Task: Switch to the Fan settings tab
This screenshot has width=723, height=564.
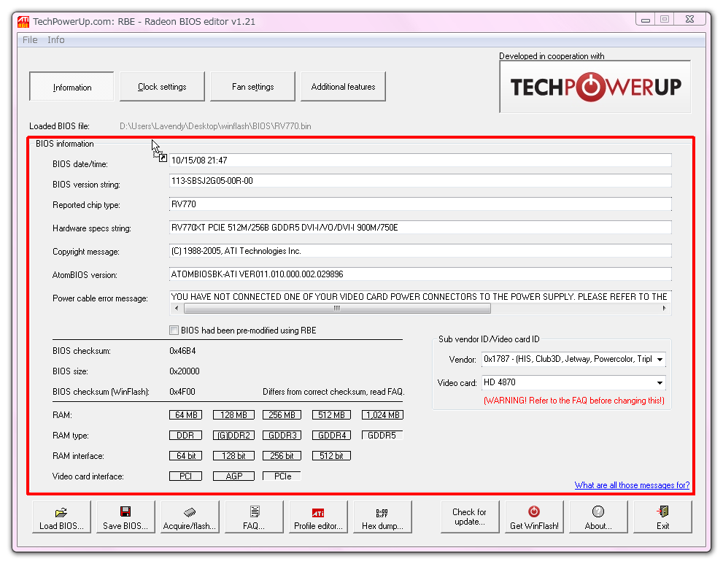Action: 252,87
